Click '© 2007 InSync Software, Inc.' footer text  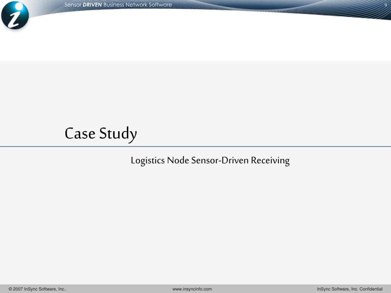point(37,289)
